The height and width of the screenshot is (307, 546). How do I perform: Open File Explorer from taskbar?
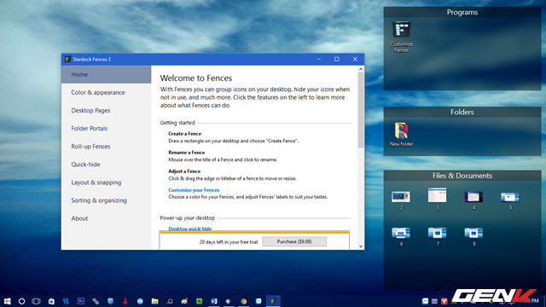pyautogui.click(x=154, y=301)
